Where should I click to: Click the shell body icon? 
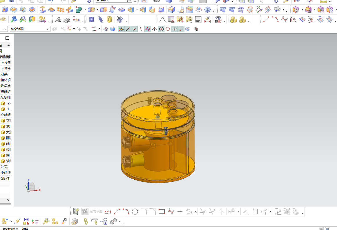(x=131, y=10)
